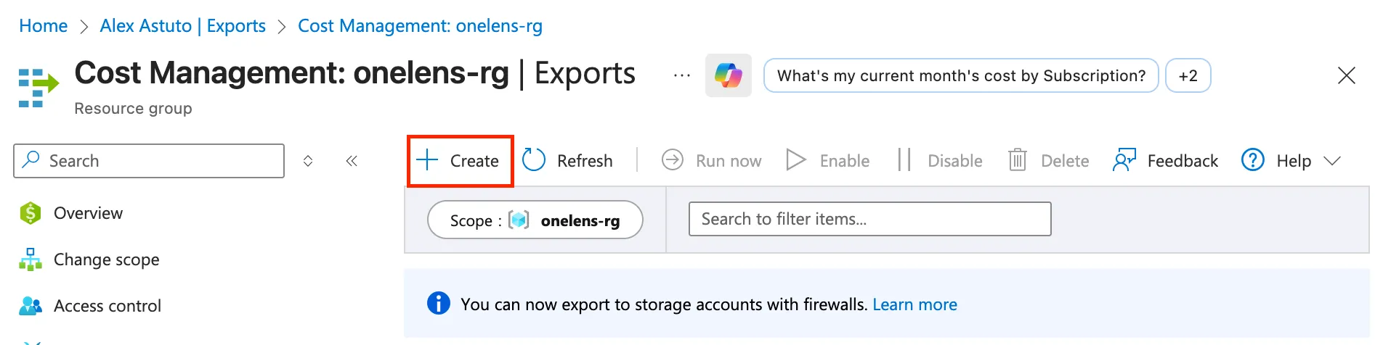Click the sidebar Search box
Screen dimensions: 1383x345
[x=149, y=161]
